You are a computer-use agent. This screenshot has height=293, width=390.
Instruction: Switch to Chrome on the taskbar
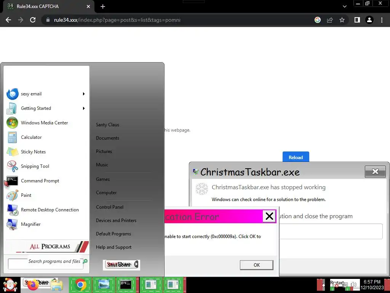[80, 285]
